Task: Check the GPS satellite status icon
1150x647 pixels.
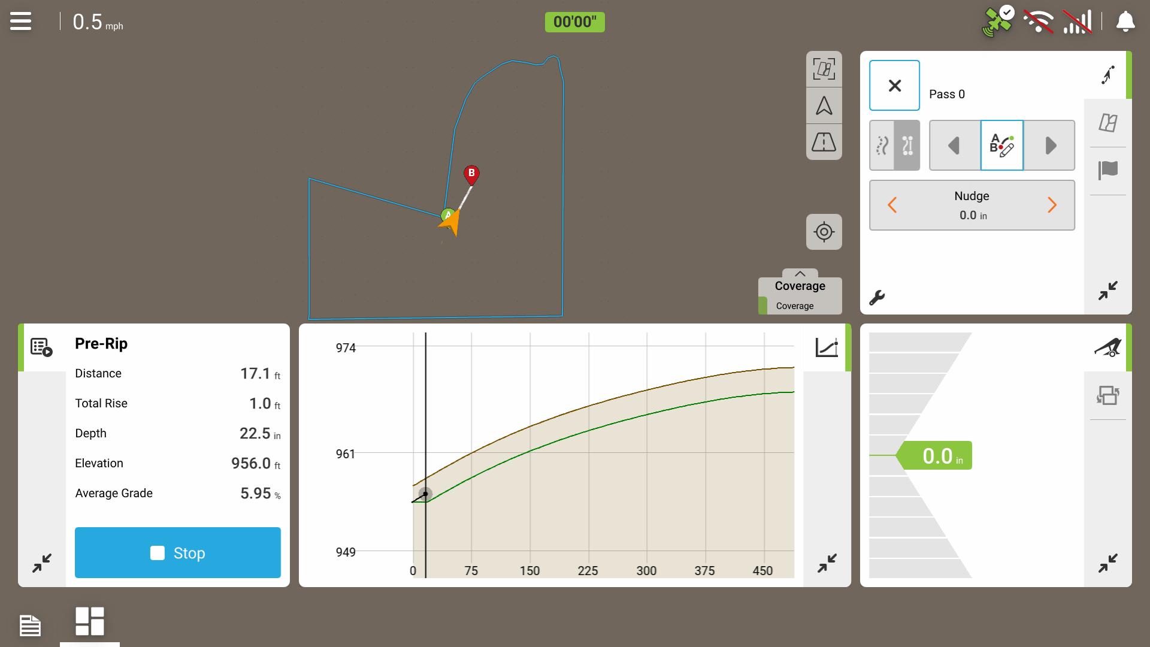Action: (997, 22)
